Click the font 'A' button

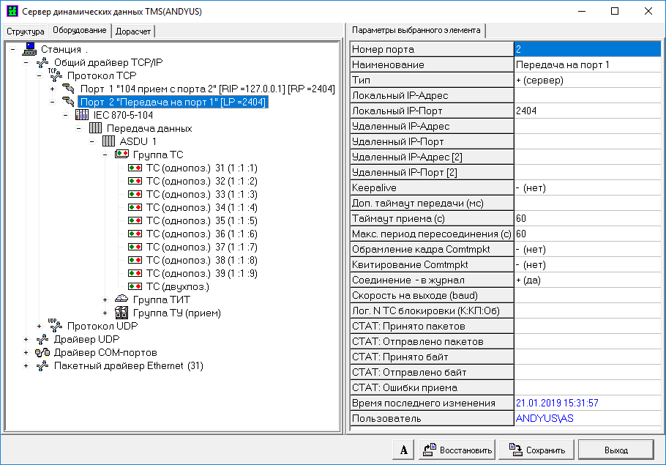pyautogui.click(x=403, y=450)
